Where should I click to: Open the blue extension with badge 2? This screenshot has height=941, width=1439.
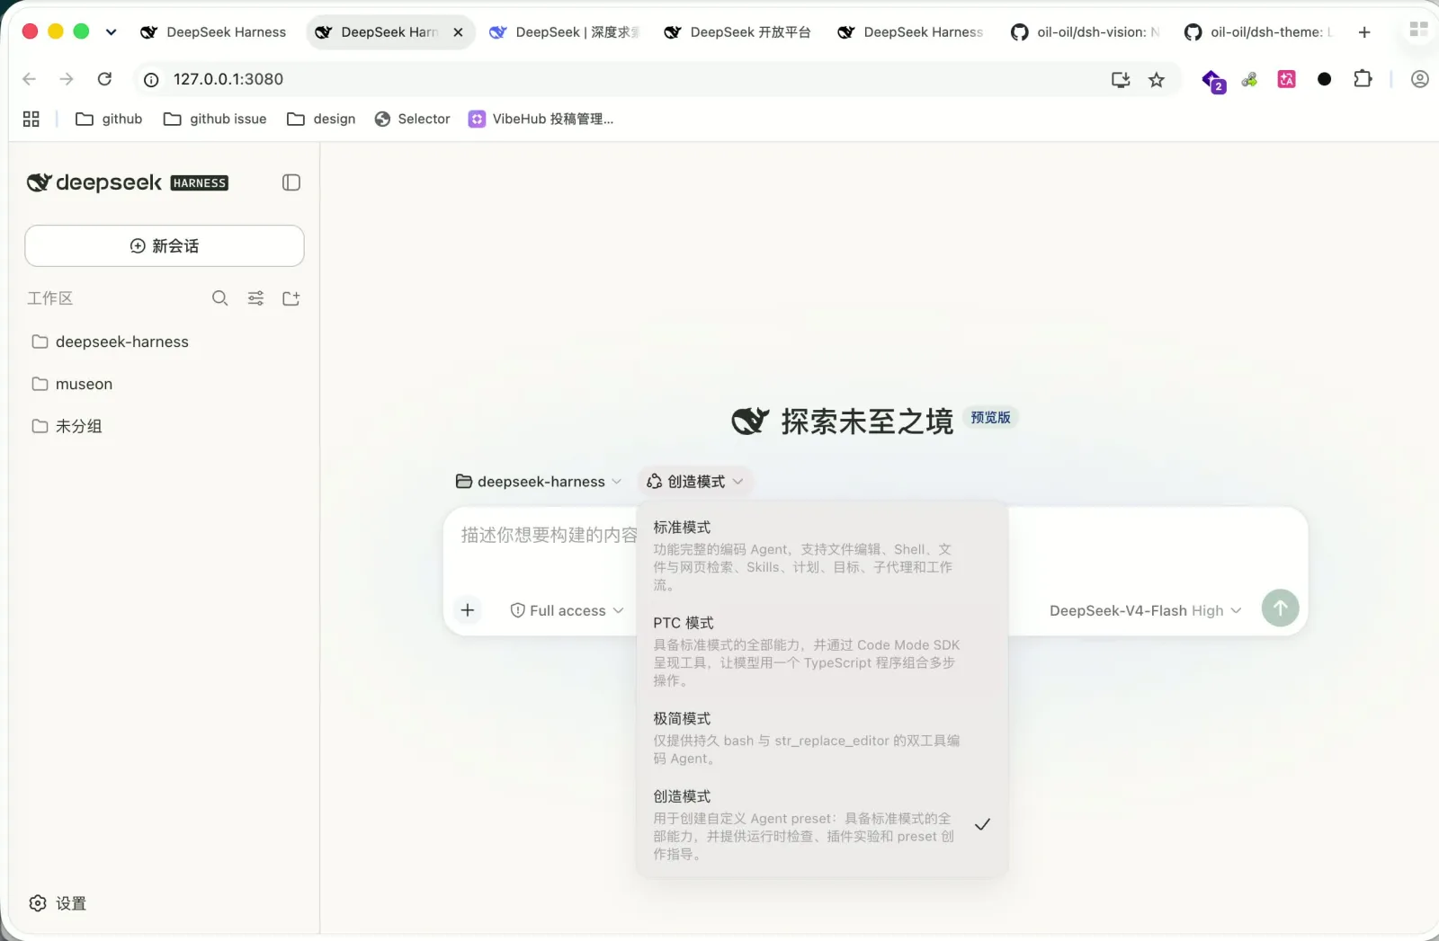(x=1213, y=81)
